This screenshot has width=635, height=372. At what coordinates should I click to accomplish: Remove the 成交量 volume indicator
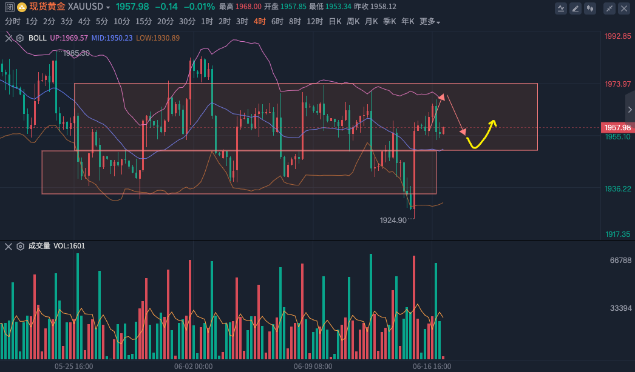pyautogui.click(x=8, y=246)
